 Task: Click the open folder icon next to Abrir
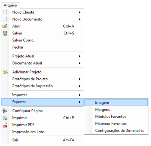5,26
